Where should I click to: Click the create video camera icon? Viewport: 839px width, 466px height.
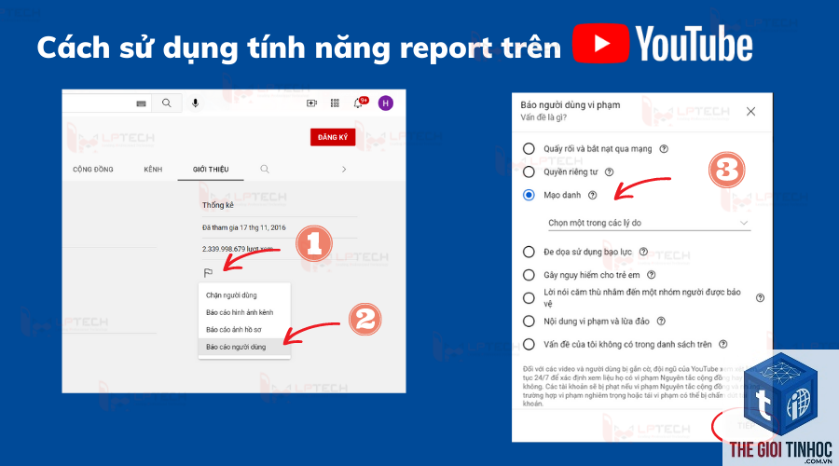(x=311, y=103)
